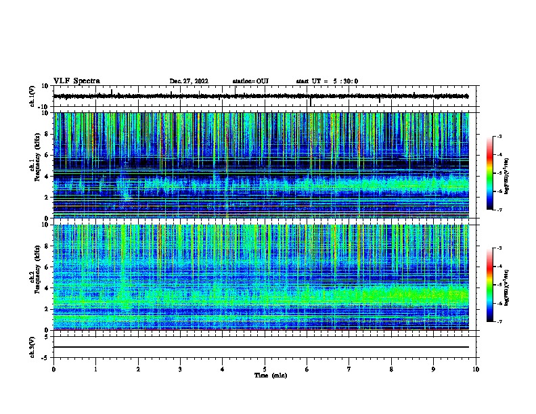536x414 pixels.
Task: Click the ch.1 color bar log(PSD) label
Action: click(506, 176)
